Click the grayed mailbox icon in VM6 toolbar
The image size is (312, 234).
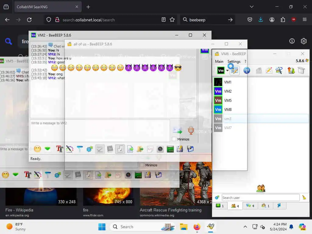pos(259,70)
